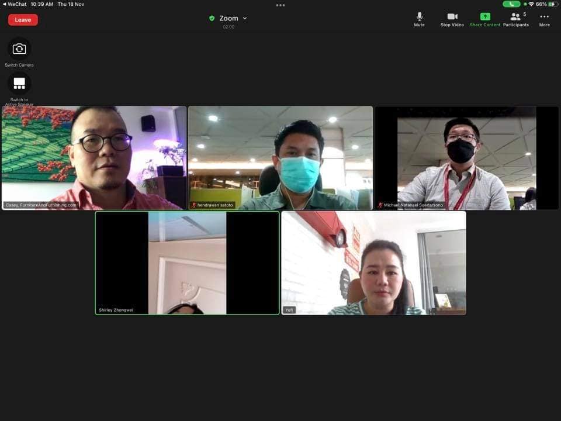Select Shirley Zhongwei's highlighted video tile
Image resolution: width=561 pixels, height=421 pixels.
coord(187,263)
